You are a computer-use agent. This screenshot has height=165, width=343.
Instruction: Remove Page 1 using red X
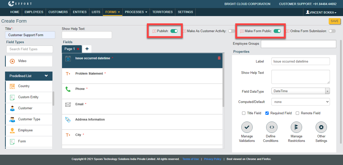pos(78,49)
